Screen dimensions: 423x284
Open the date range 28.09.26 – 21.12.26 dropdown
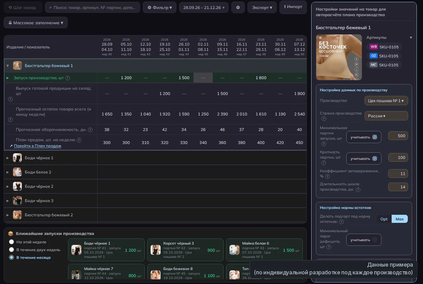204,7
